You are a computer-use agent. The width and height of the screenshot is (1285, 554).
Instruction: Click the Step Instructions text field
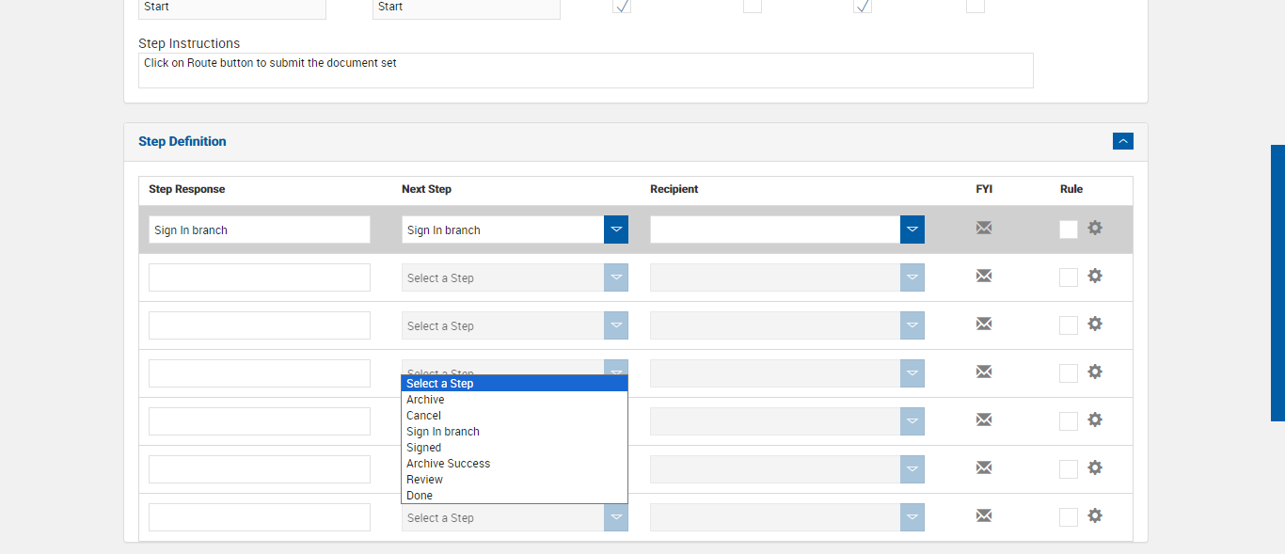coord(585,71)
